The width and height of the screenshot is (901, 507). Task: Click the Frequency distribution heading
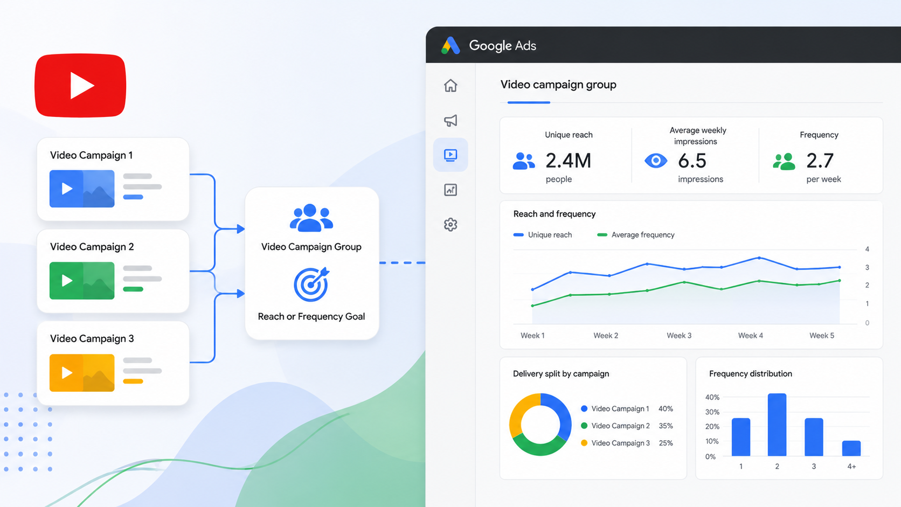[x=751, y=374]
